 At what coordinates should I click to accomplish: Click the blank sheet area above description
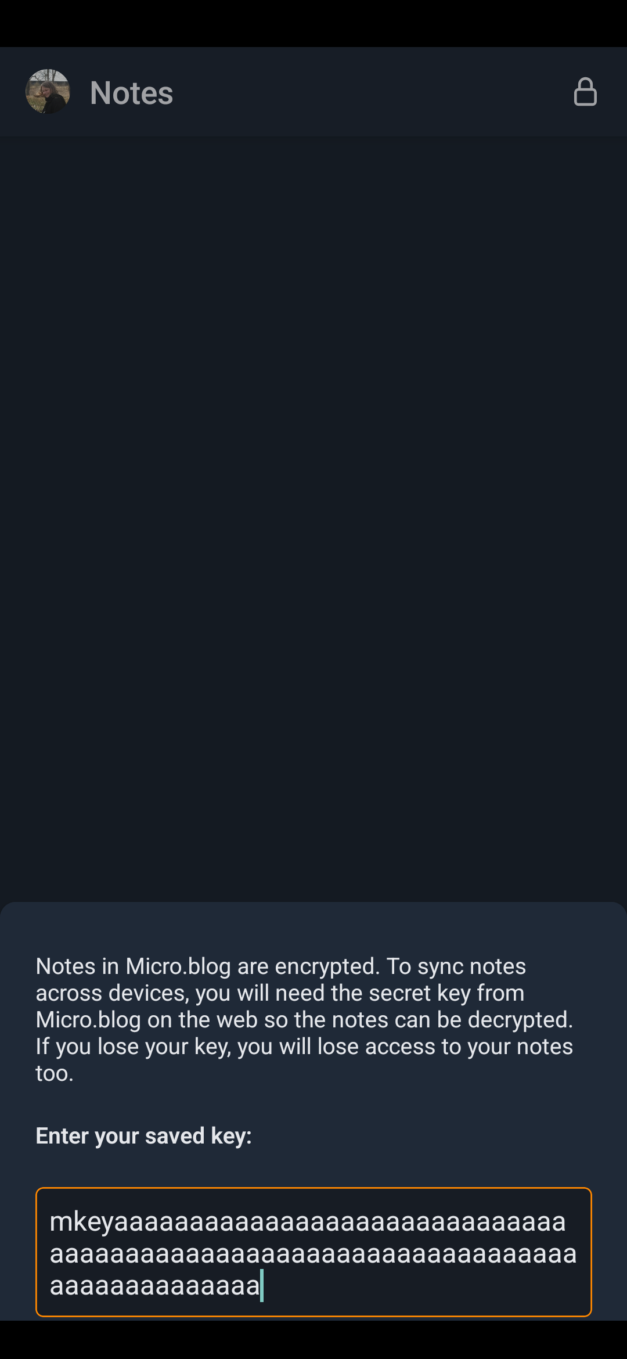[313, 928]
